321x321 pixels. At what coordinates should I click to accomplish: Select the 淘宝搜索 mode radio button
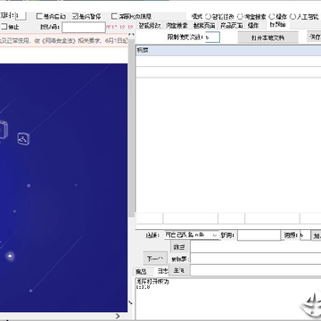[x=240, y=17]
